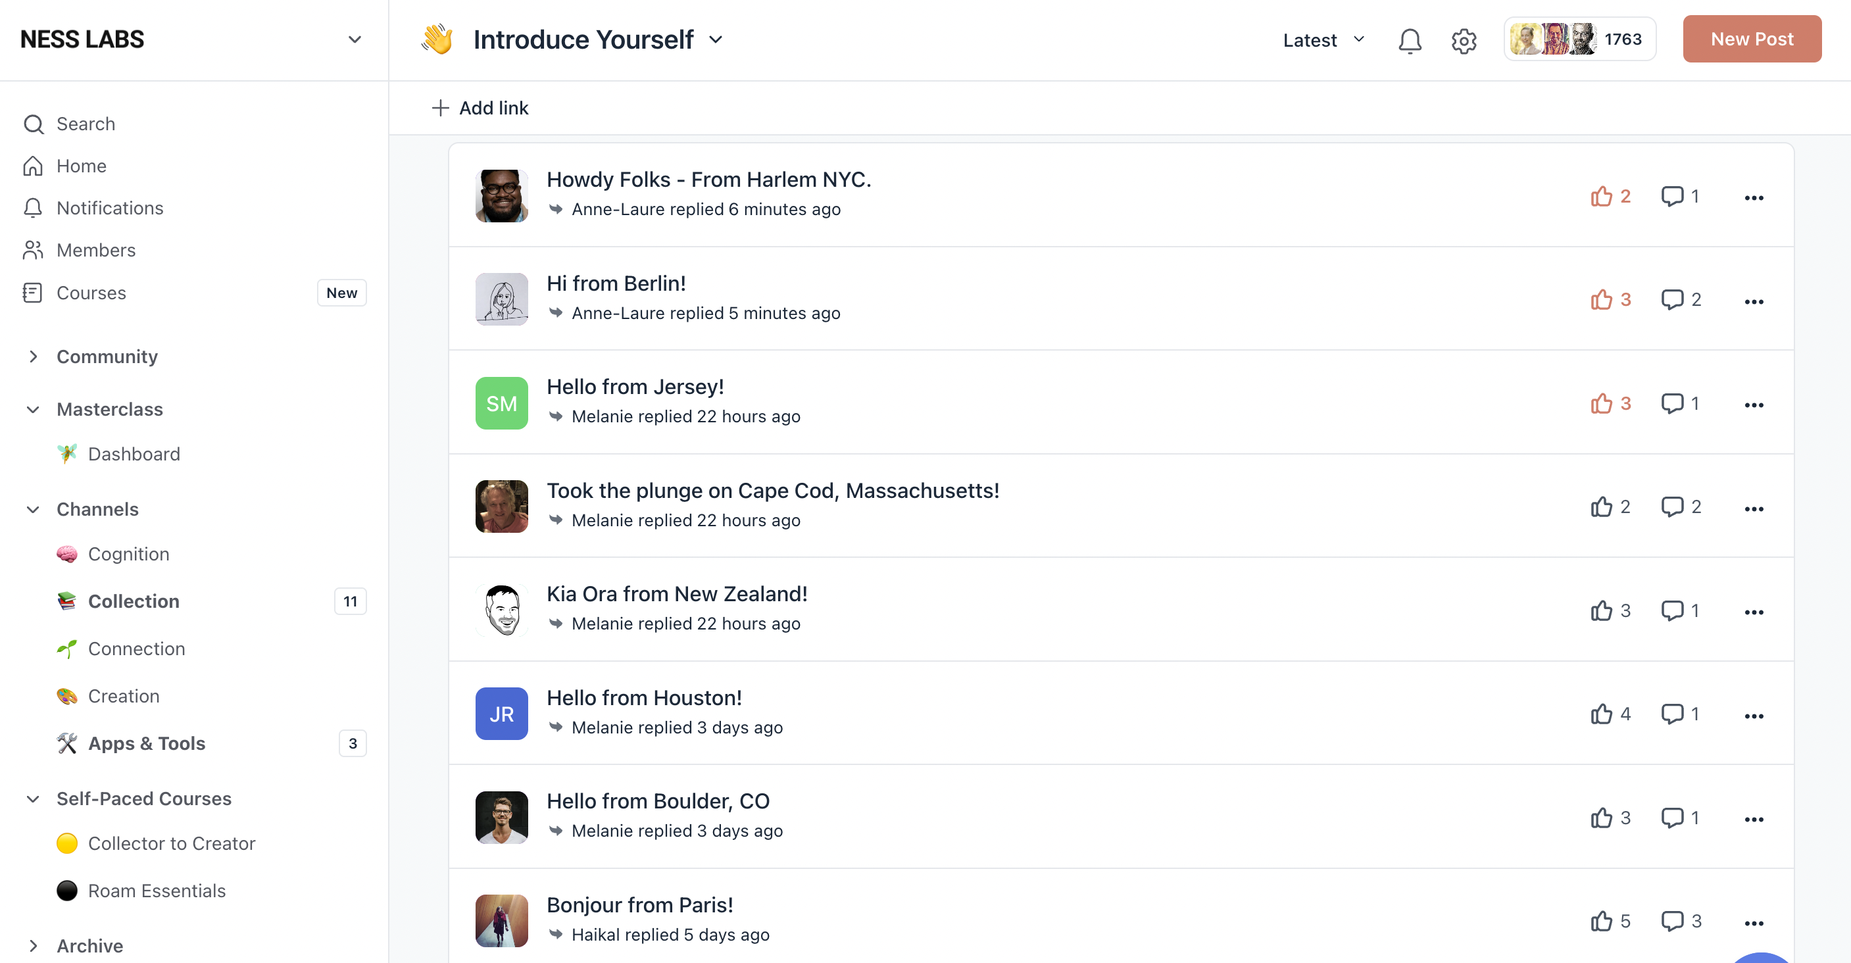Like the Bonjour from Paris post
1851x963 pixels.
coord(1601,922)
